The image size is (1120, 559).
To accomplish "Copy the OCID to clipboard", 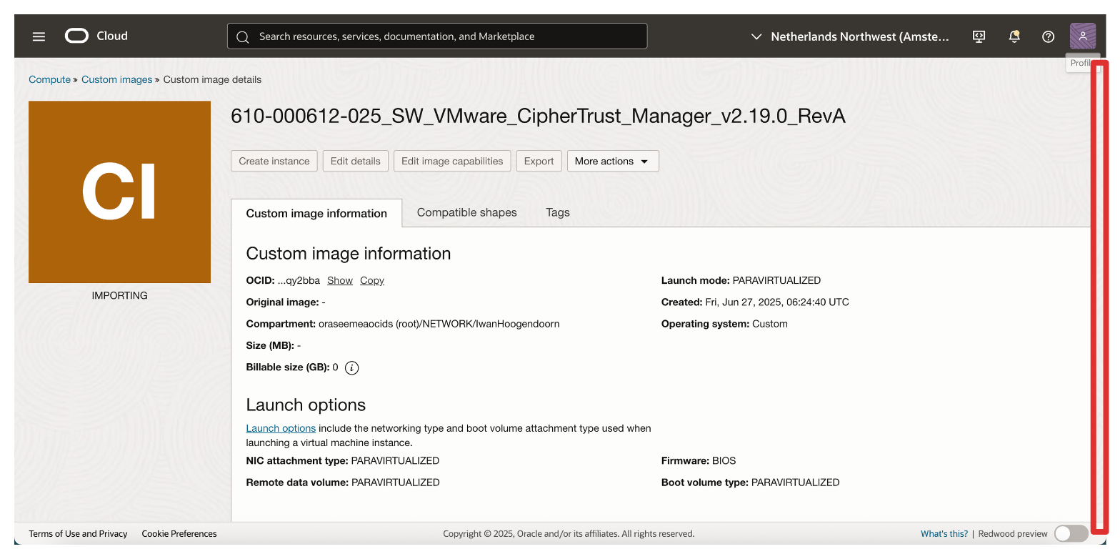I will click(371, 280).
